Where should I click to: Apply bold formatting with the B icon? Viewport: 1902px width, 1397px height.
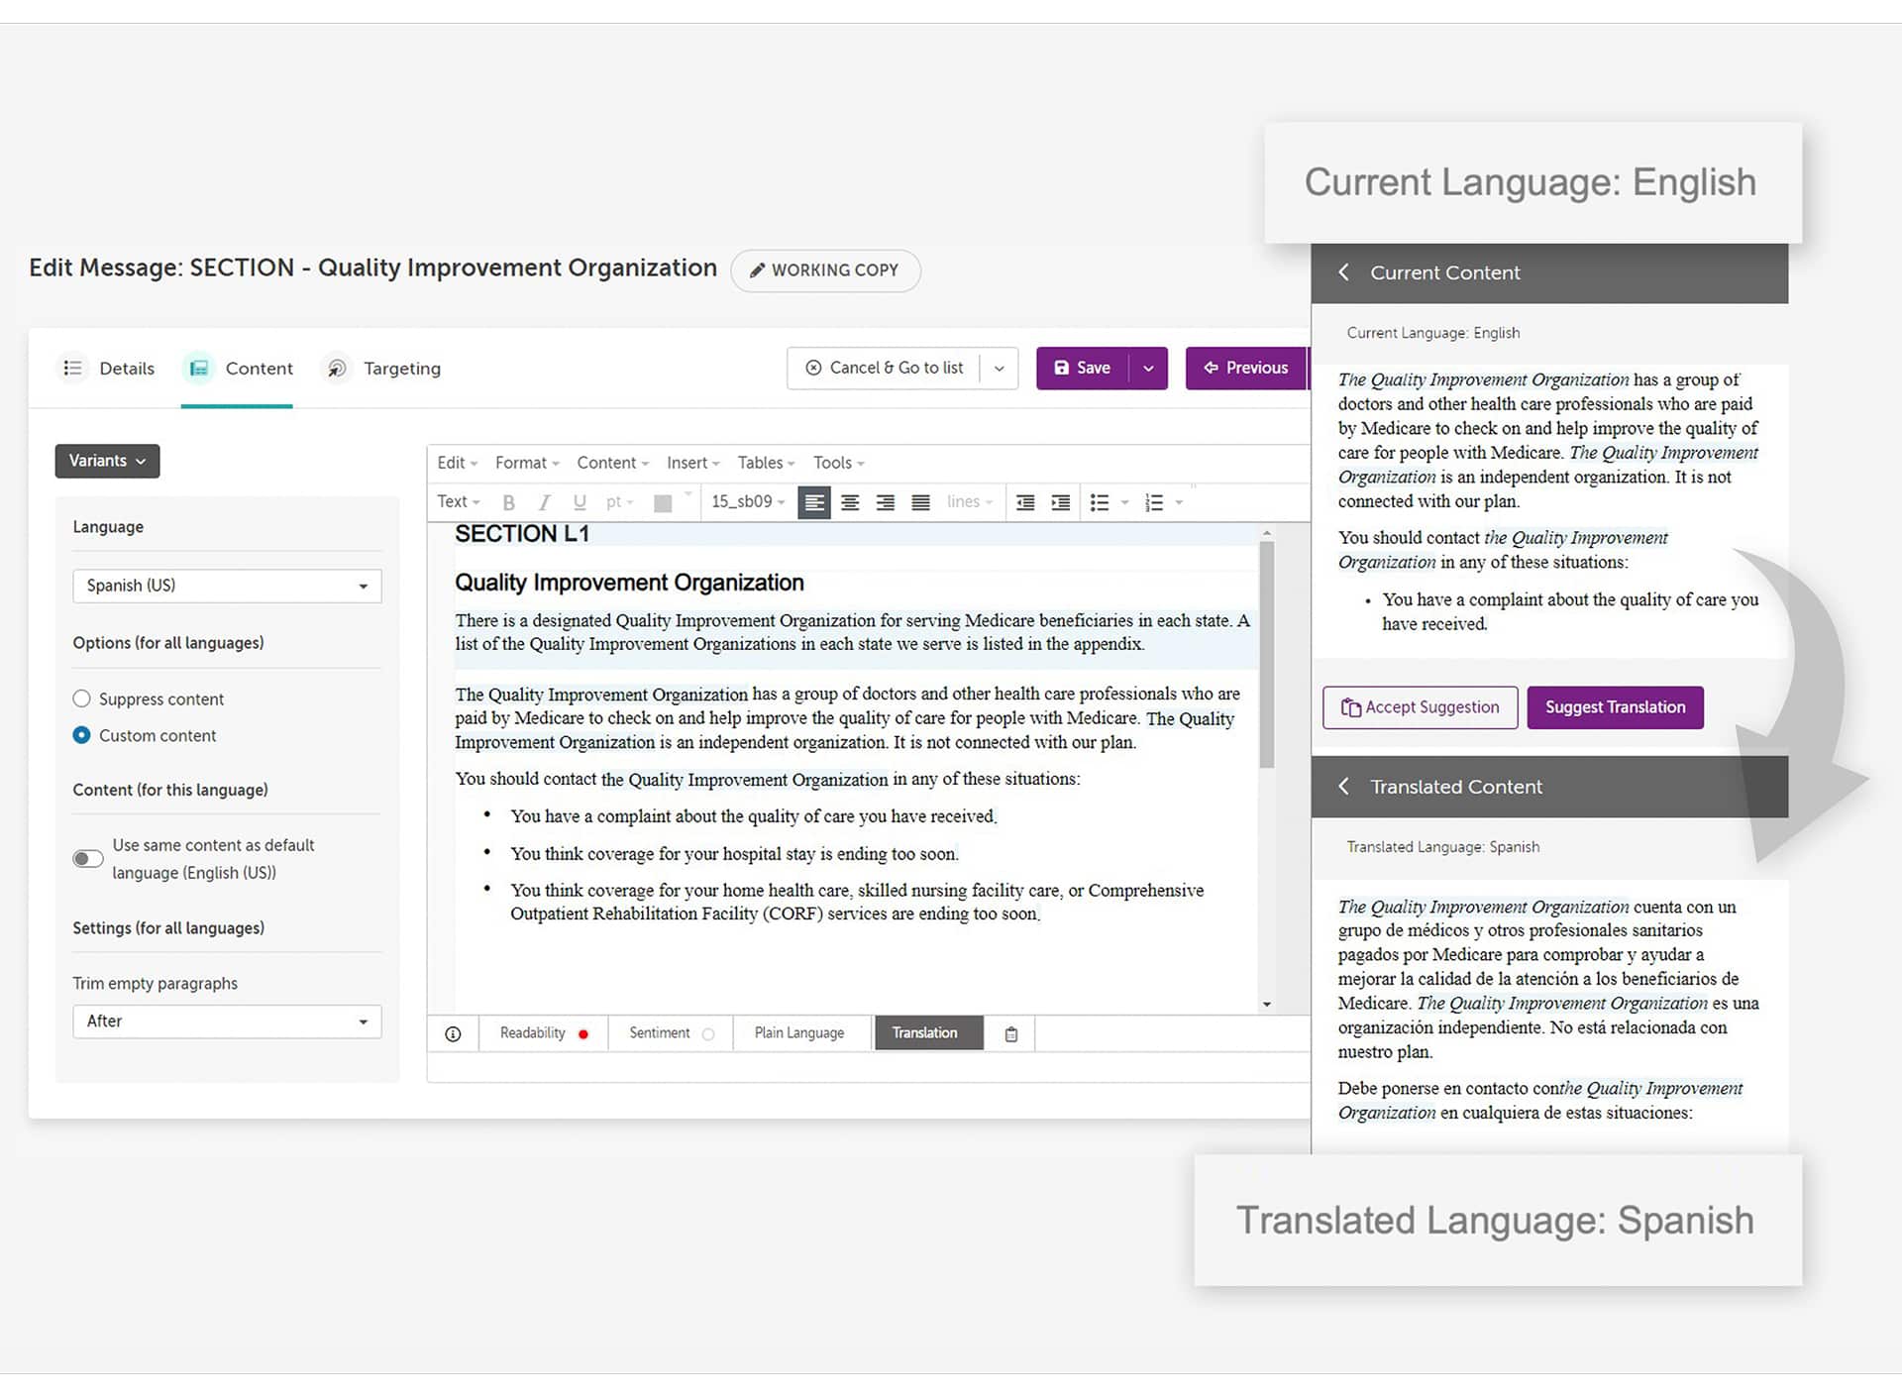[x=508, y=502]
